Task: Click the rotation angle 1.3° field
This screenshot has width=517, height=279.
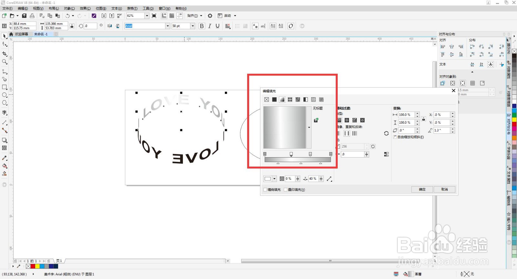Action: [442, 130]
